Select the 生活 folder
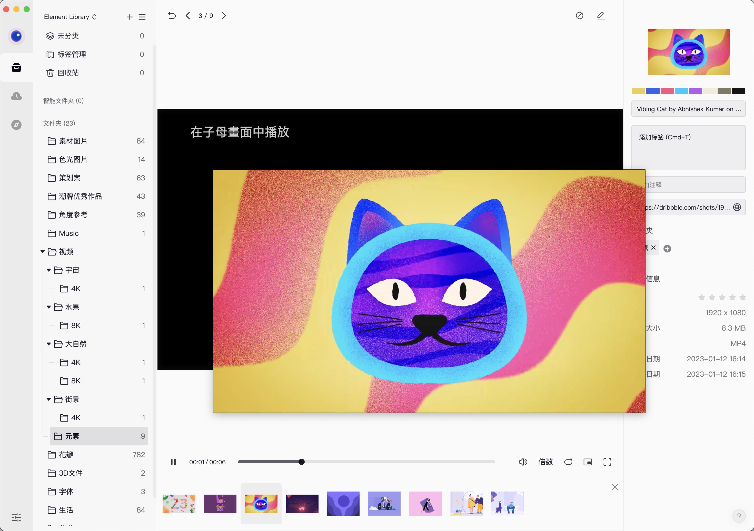 (96, 510)
